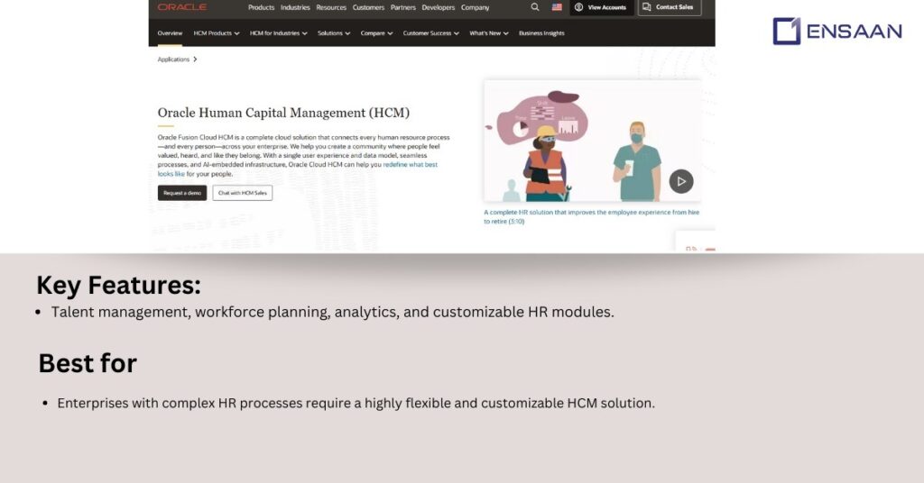924x483 pixels.
Task: Open the Company menu
Action: (475, 7)
